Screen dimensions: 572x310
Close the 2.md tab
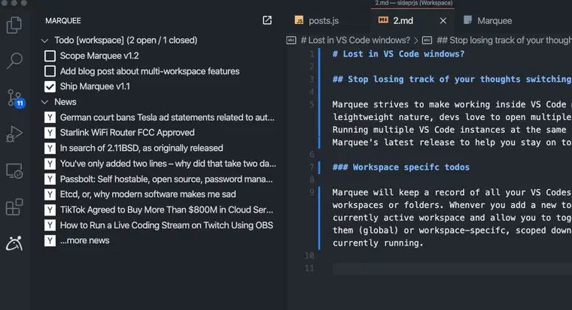(x=443, y=21)
